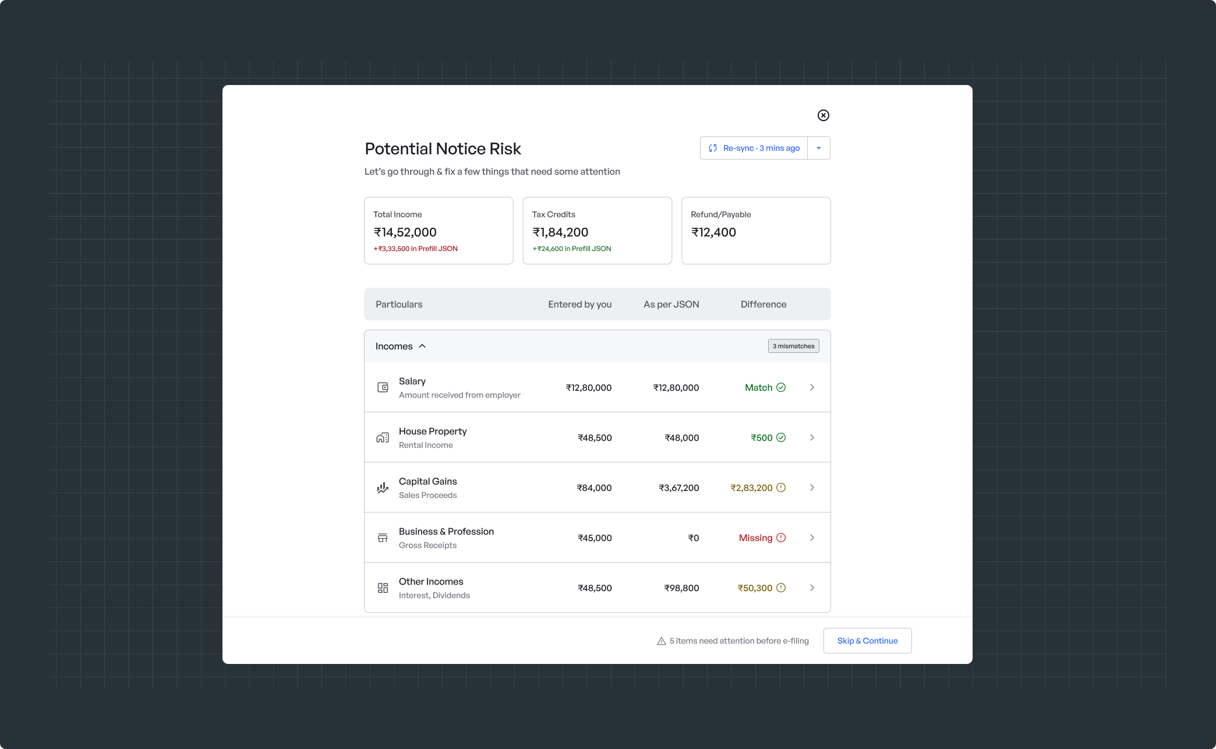This screenshot has width=1216, height=749.
Task: Click 'Amount received from employer' subtitle
Action: point(459,395)
